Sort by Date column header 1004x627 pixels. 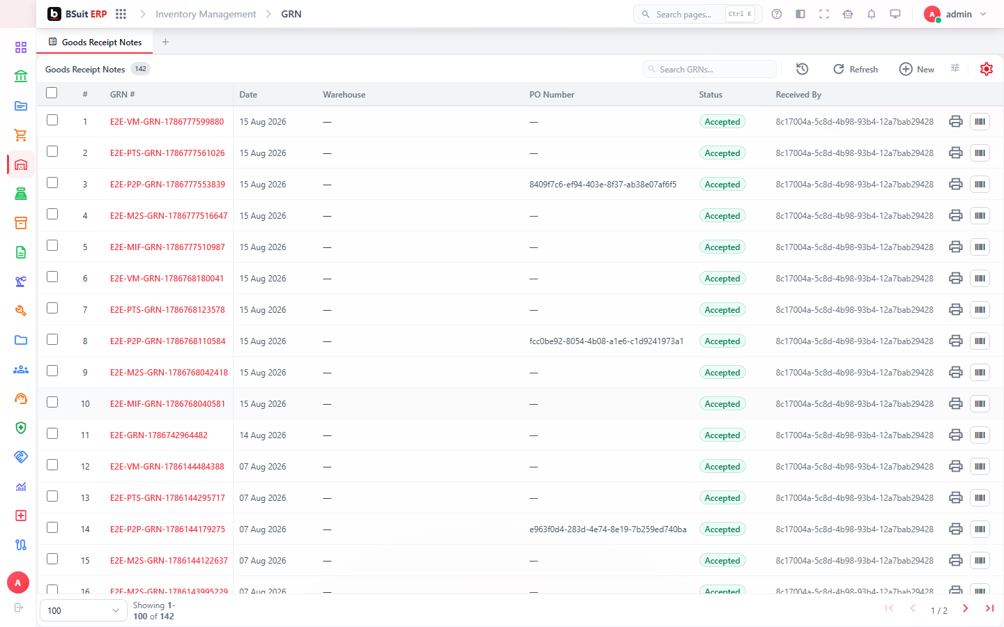pos(248,95)
